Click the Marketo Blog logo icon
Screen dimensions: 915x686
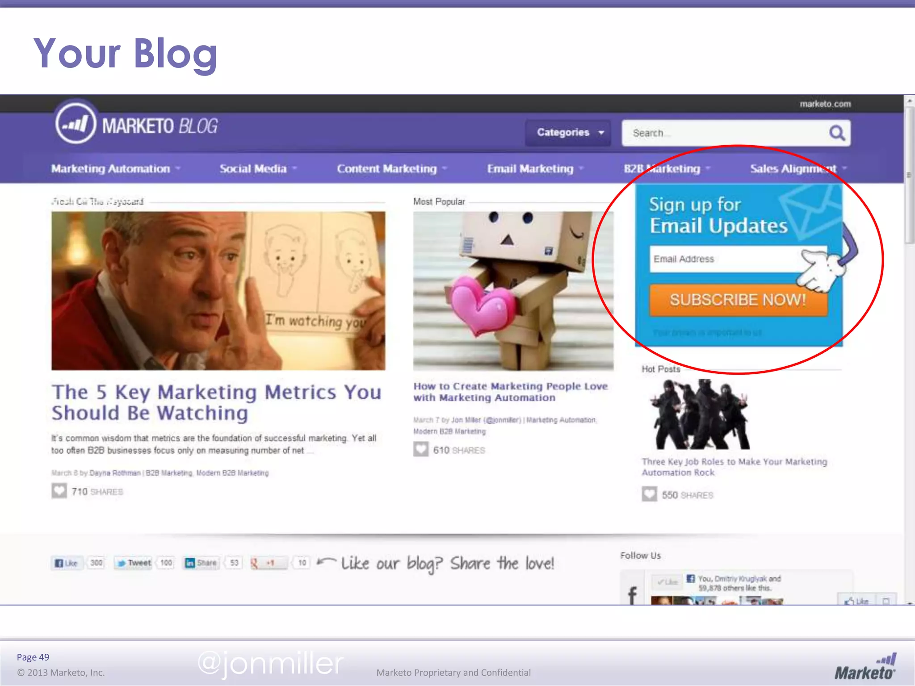(76, 123)
